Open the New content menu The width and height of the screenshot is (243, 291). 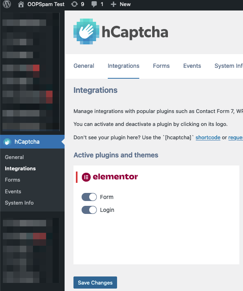pos(125,4)
